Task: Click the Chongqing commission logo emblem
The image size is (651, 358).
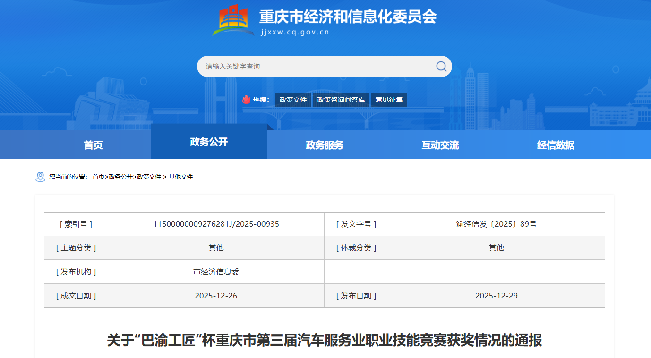Action: point(233,20)
